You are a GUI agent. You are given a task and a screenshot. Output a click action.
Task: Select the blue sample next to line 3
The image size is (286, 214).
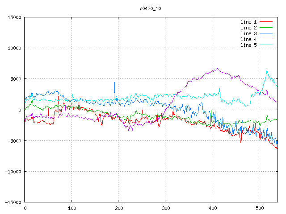click(x=266, y=33)
